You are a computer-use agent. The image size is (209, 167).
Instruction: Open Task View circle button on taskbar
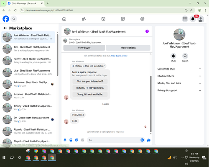(x=20, y=157)
